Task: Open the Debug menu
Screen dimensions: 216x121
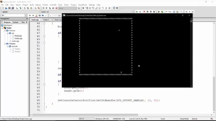Action: (38, 5)
